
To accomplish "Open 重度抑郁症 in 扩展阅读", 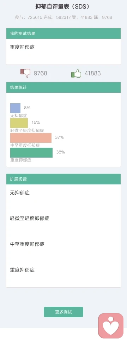I will 22,270.
